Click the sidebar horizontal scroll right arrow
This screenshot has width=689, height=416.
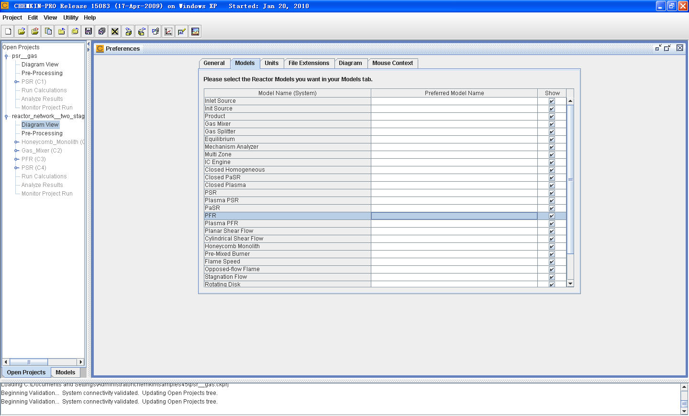click(80, 362)
